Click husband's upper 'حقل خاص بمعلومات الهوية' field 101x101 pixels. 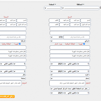[70, 52]
